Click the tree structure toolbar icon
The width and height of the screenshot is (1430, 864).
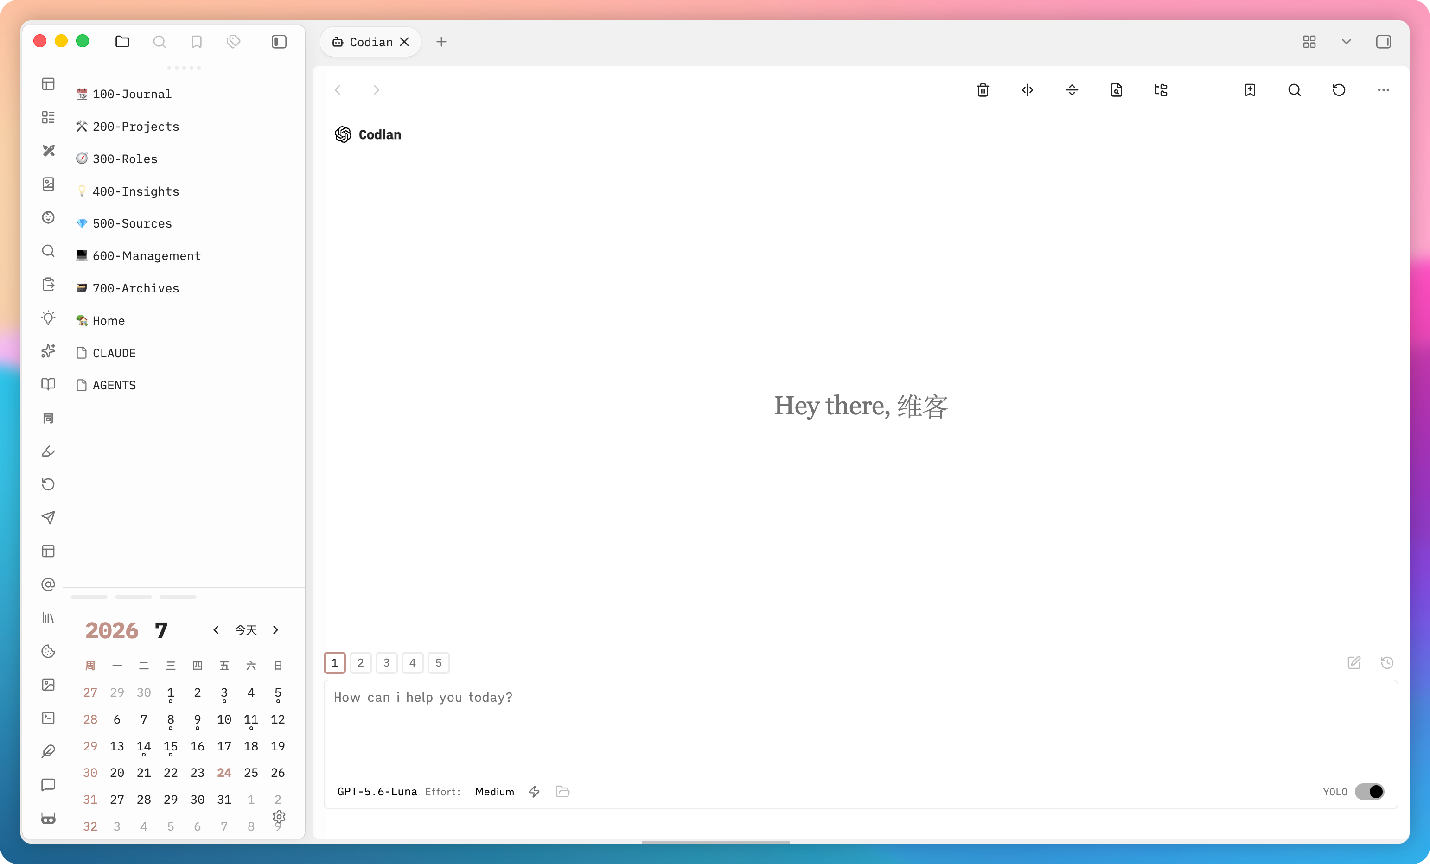1161,90
